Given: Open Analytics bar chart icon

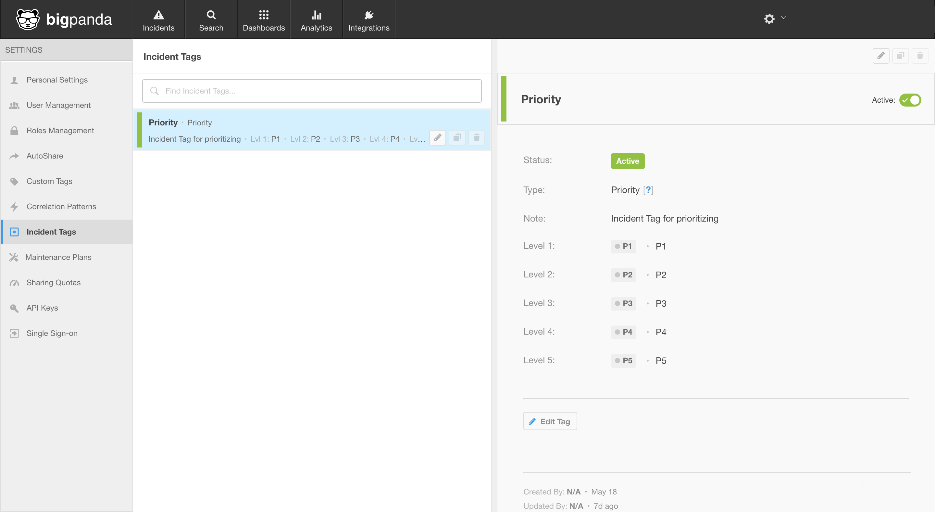Looking at the screenshot, I should coord(316,15).
